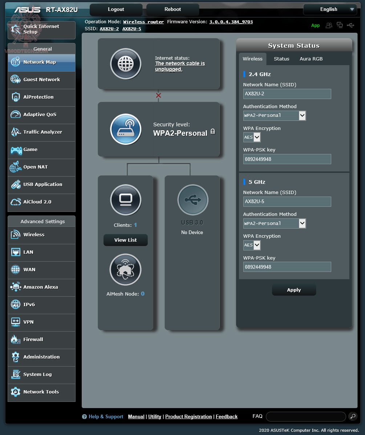
Task: Open Quick Internet Setup
Action: coord(41,30)
